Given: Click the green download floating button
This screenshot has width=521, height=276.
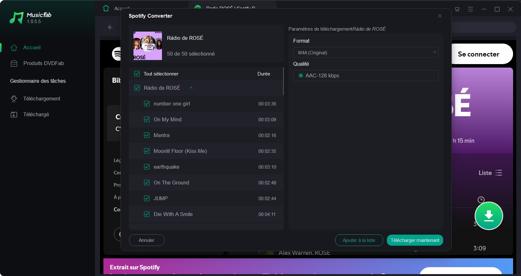Looking at the screenshot, I should coord(489,216).
